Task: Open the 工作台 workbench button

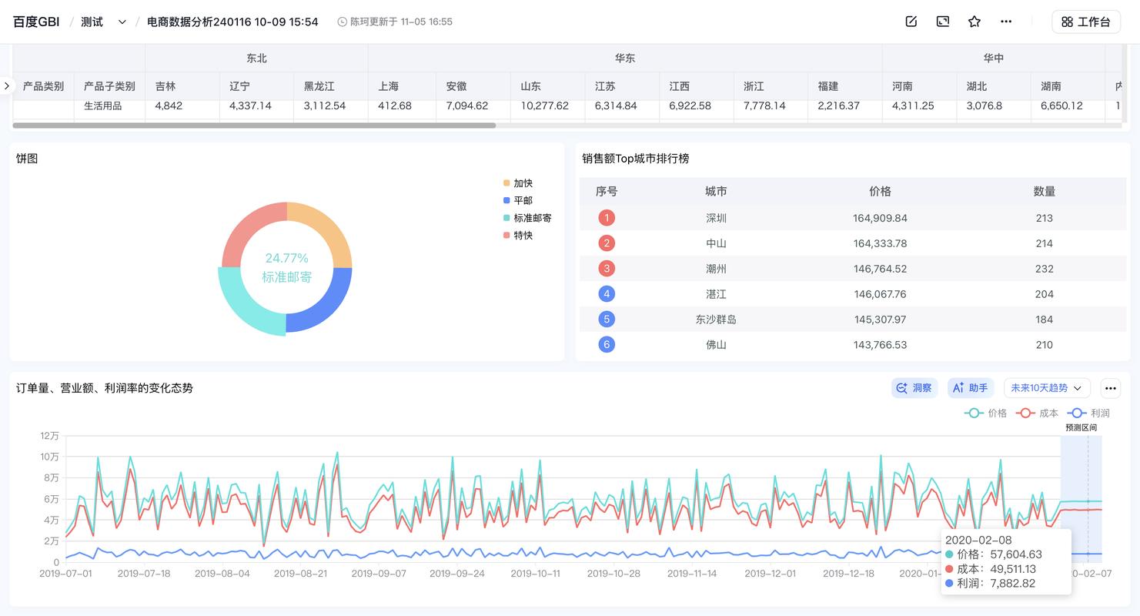Action: 1085,22
